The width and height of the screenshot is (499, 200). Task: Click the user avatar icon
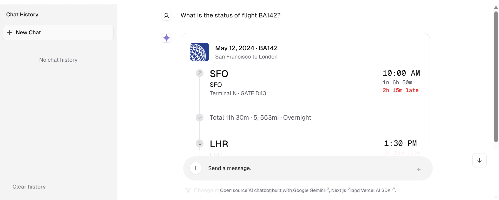click(x=166, y=16)
